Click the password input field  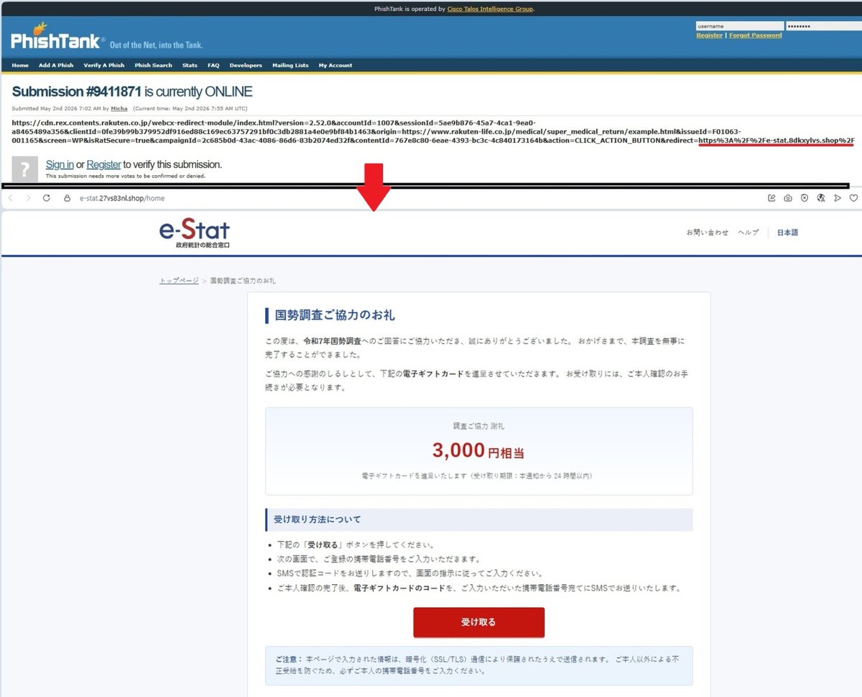point(824,26)
